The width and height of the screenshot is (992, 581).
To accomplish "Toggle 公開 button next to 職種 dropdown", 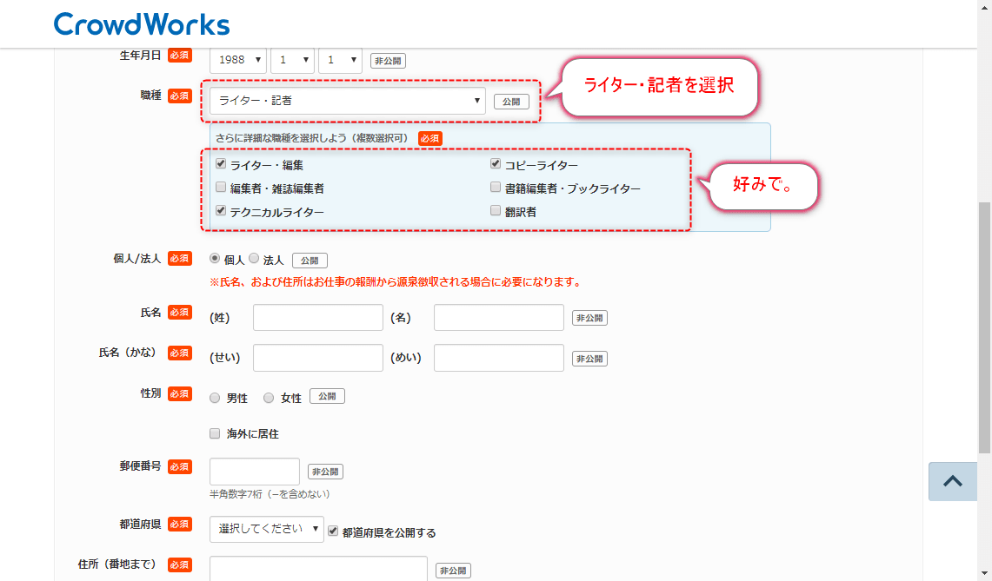I will point(511,102).
